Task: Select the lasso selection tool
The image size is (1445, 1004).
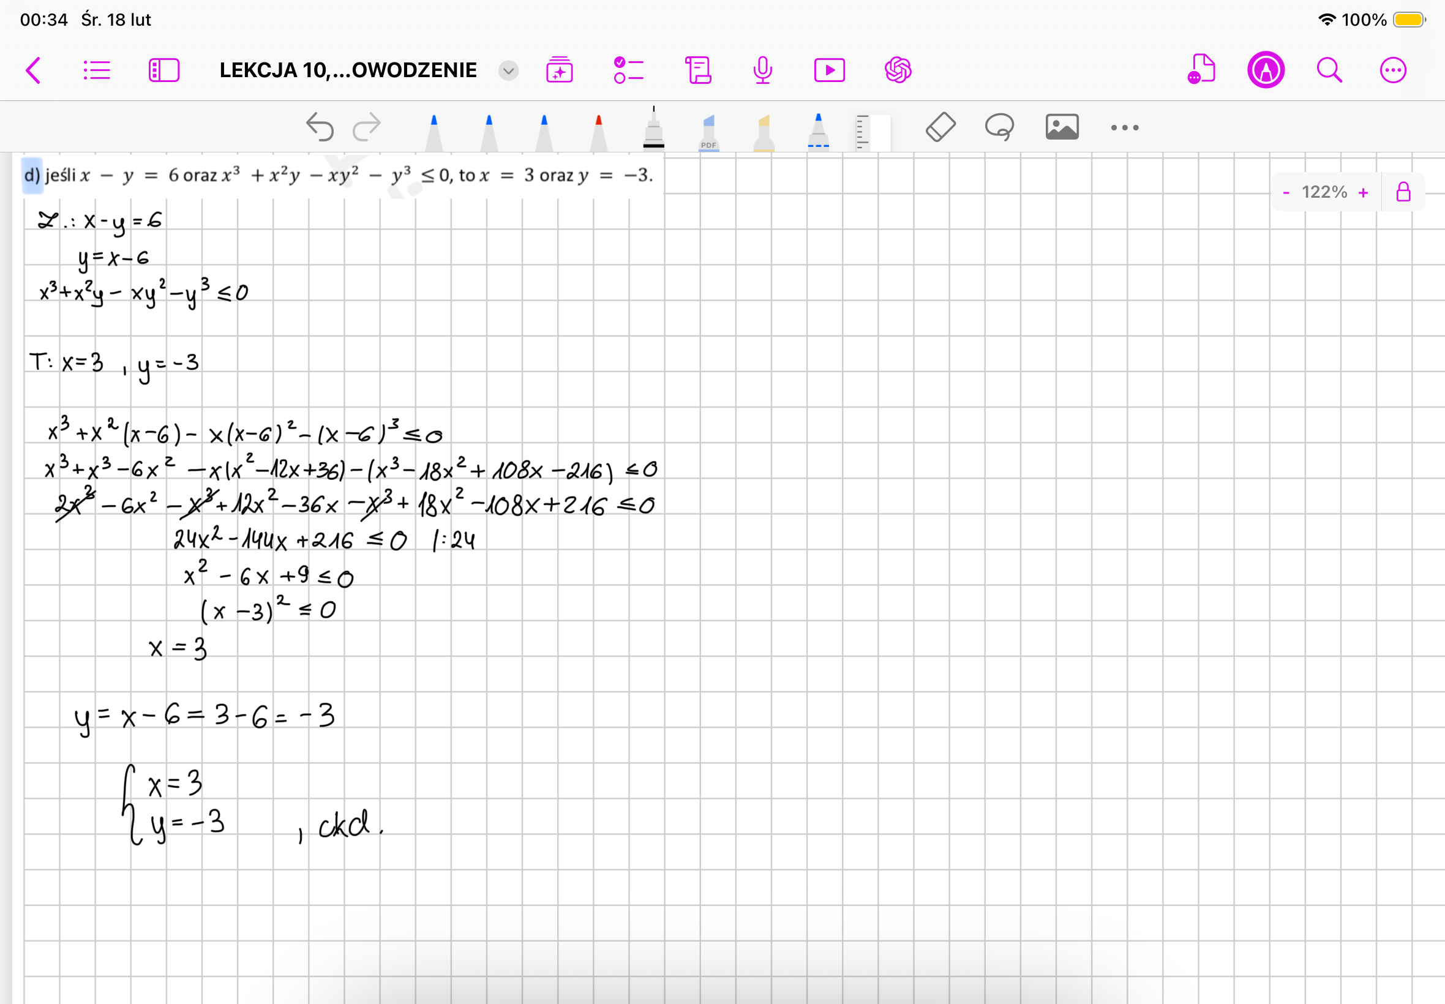Action: pyautogui.click(x=999, y=127)
